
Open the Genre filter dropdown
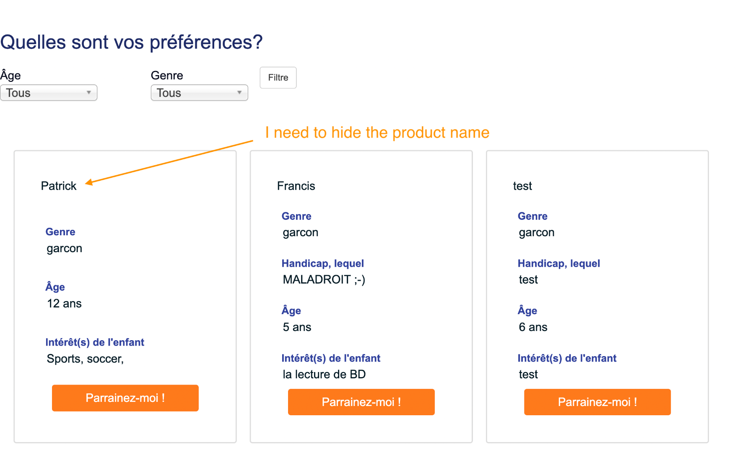(x=199, y=93)
